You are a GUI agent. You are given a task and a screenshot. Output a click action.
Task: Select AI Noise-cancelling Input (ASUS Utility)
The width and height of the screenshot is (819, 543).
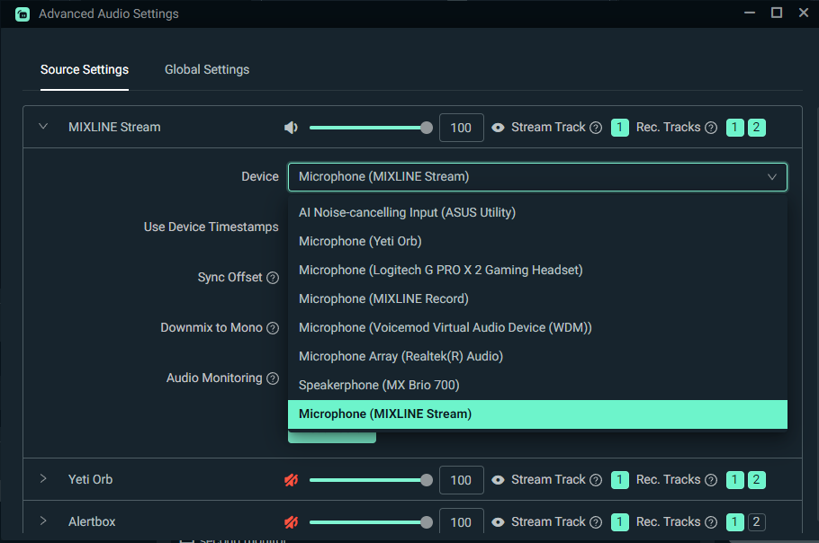pyautogui.click(x=537, y=213)
